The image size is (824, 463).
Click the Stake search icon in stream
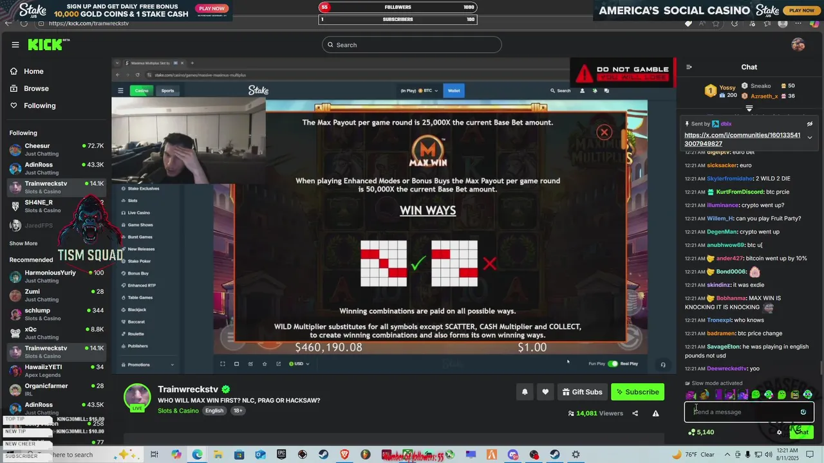point(561,91)
